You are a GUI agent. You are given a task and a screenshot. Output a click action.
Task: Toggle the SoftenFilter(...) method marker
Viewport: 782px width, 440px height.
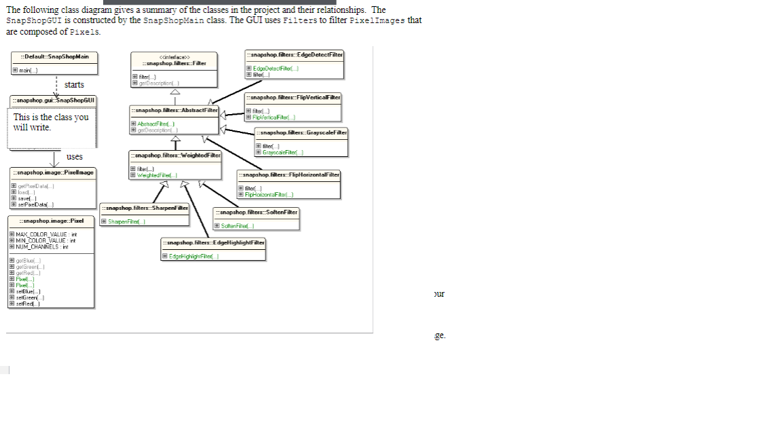pyautogui.click(x=217, y=226)
